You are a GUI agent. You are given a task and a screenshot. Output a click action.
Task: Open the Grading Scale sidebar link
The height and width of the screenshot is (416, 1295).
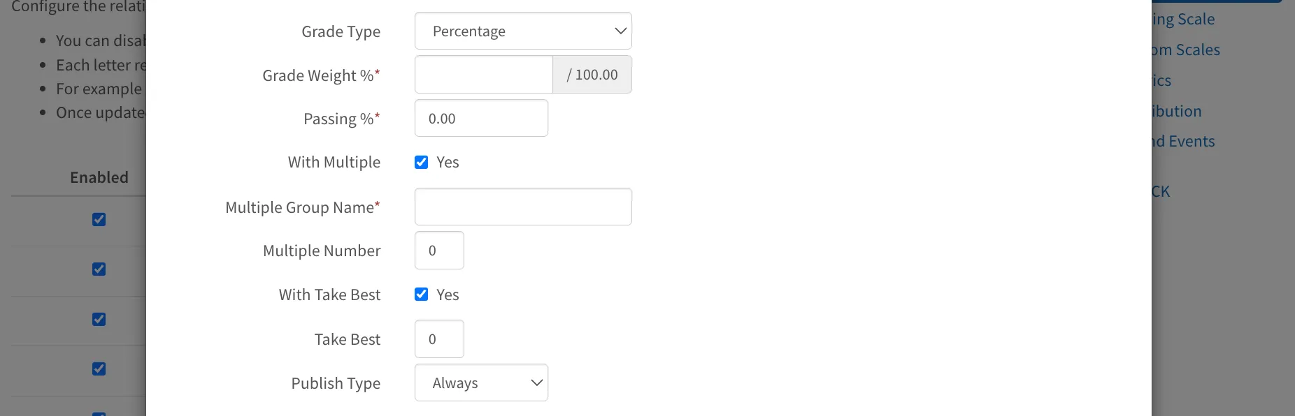1183,19
